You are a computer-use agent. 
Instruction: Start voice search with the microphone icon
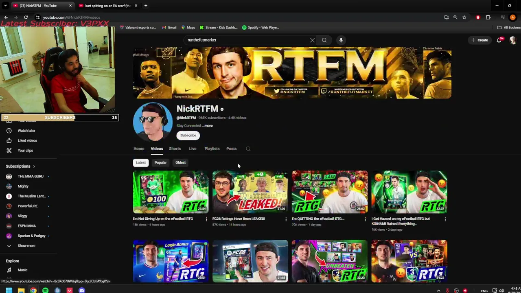[341, 40]
